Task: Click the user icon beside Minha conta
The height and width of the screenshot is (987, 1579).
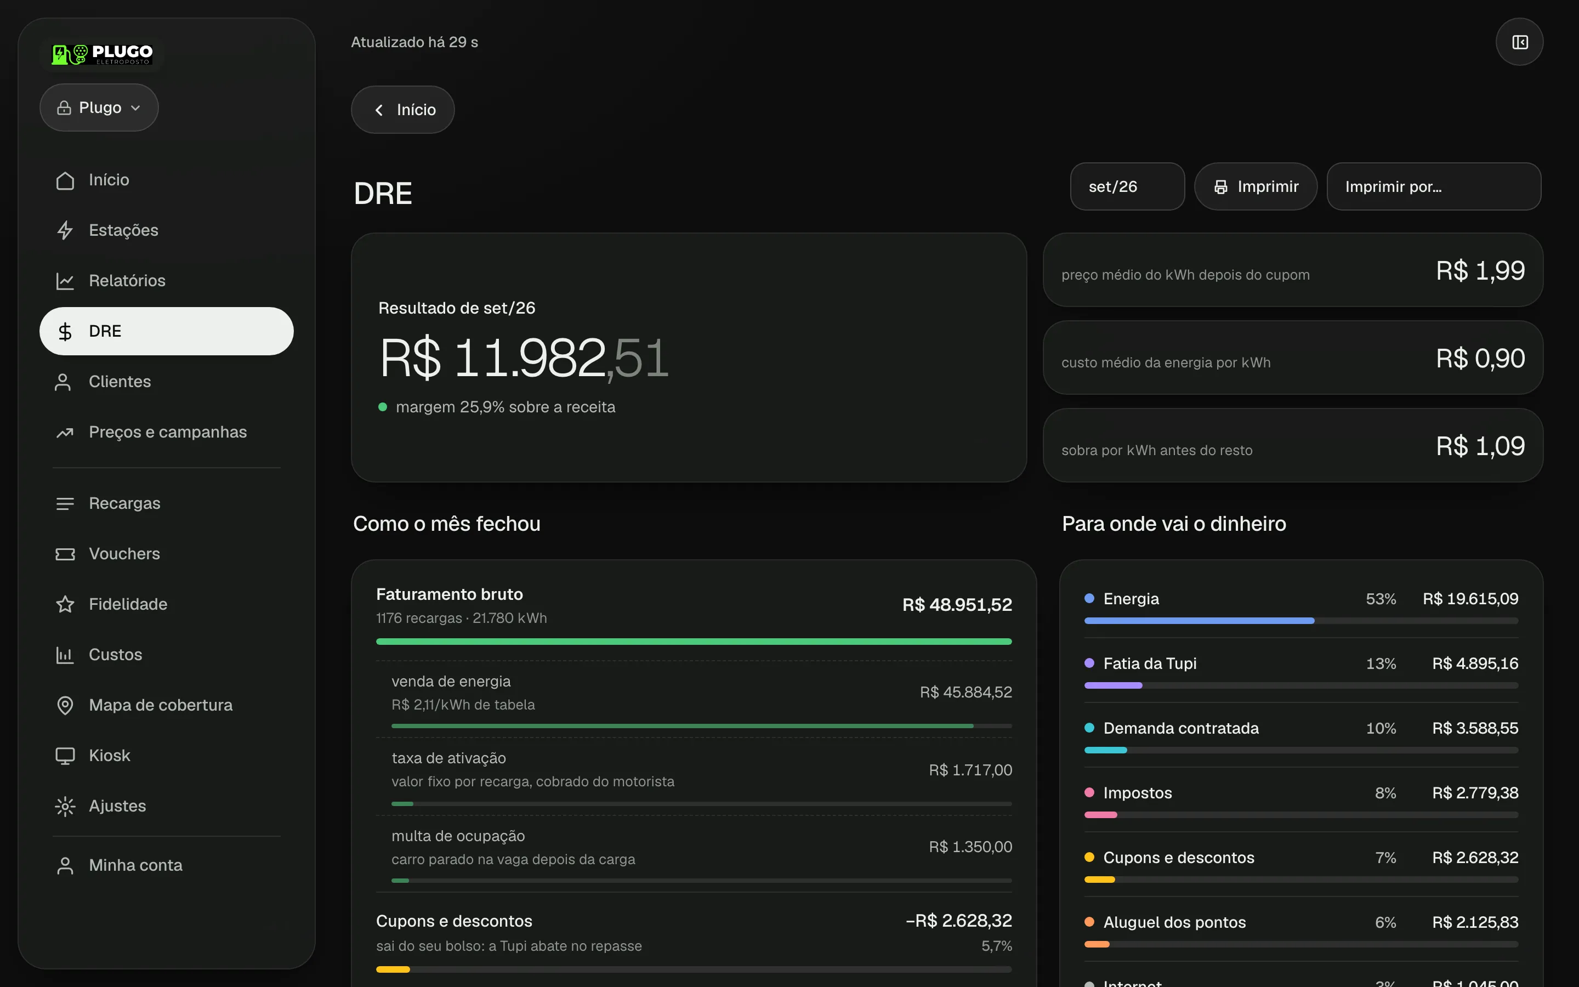Action: pos(65,866)
